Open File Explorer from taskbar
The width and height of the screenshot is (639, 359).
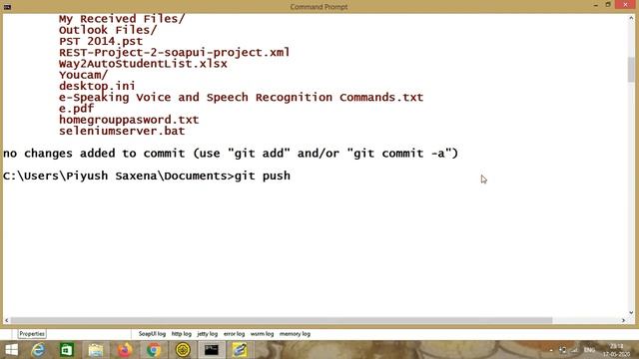(96, 350)
